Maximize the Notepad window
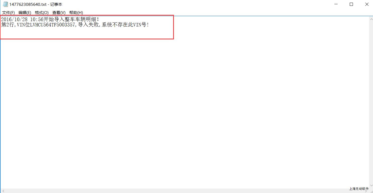Image resolution: width=373 pixels, height=193 pixels. (x=351, y=4)
